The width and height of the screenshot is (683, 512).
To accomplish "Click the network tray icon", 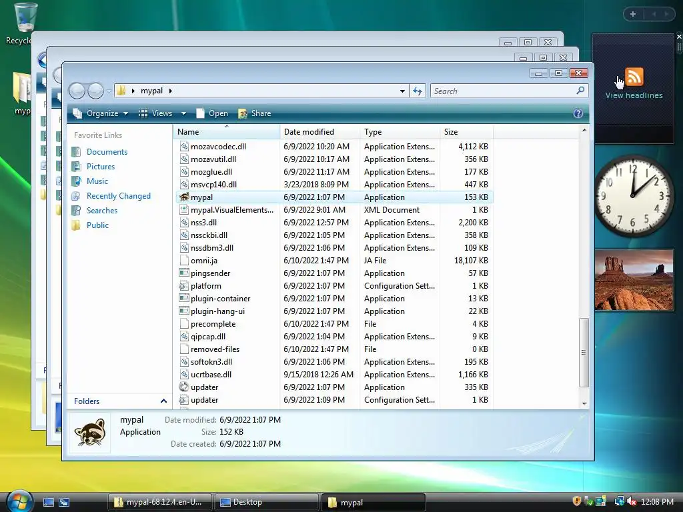I will [x=619, y=501].
